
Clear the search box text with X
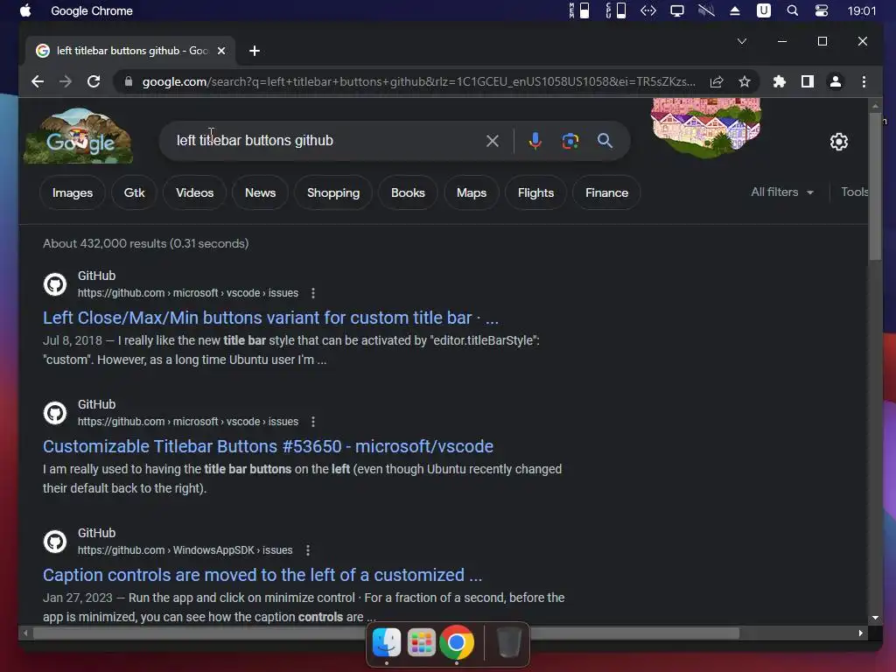click(493, 141)
